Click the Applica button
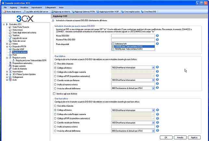The height and width of the screenshot is (141, 209). click(194, 137)
